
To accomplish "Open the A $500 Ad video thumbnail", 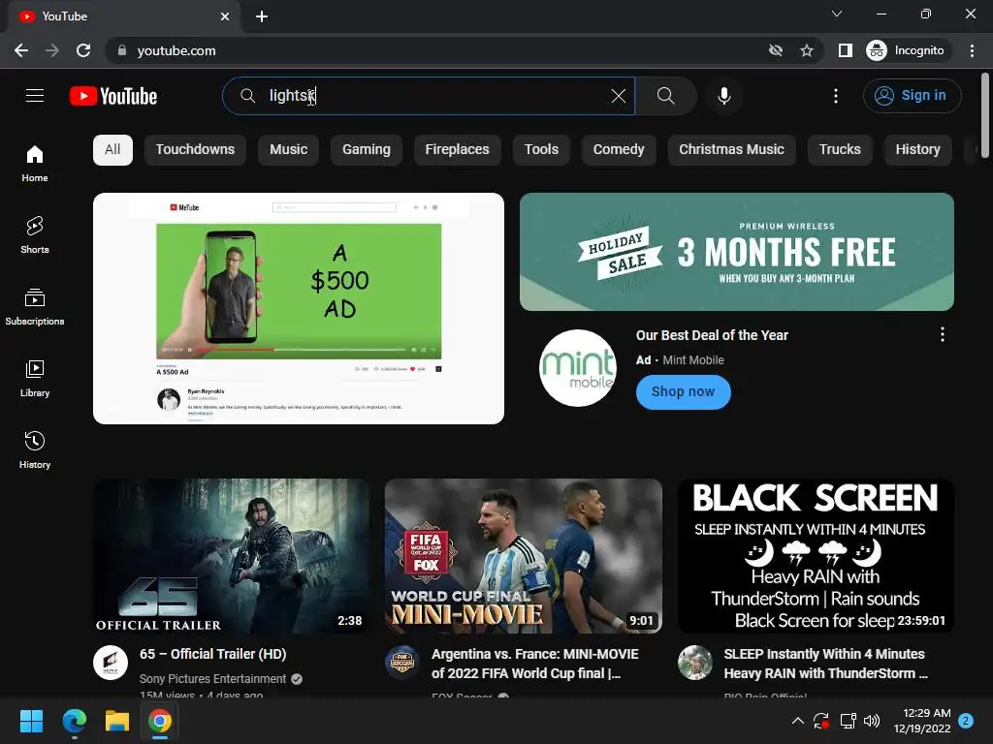I will click(x=299, y=309).
